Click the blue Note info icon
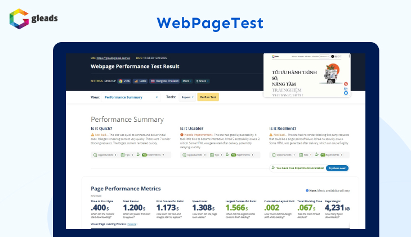The image size is (411, 237). coord(307,190)
